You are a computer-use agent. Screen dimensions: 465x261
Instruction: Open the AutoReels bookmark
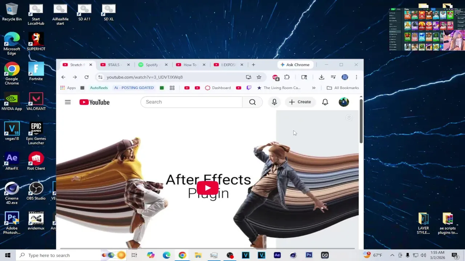tap(99, 88)
